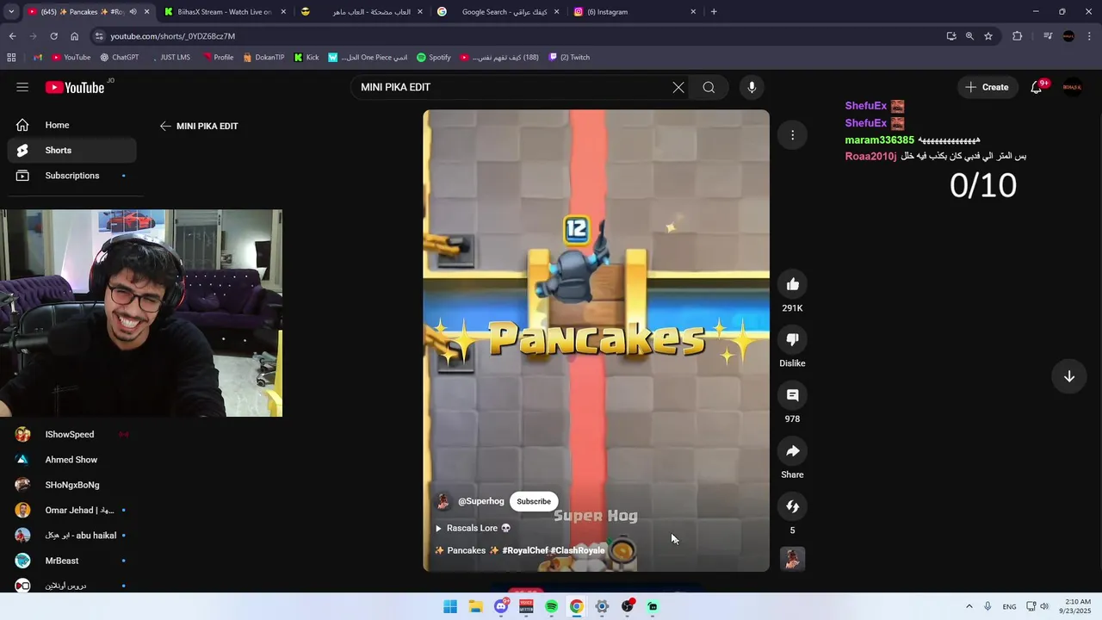Image resolution: width=1102 pixels, height=620 pixels.
Task: Click the Chrome address bar URL
Action: tap(172, 36)
